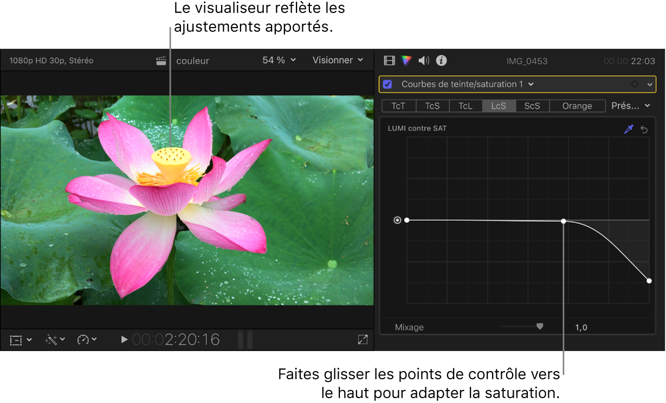Open the 54 % zoom dropdown
The image size is (666, 403).
click(279, 60)
